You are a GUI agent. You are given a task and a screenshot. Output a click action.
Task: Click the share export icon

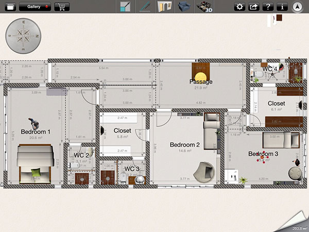click(x=253, y=7)
